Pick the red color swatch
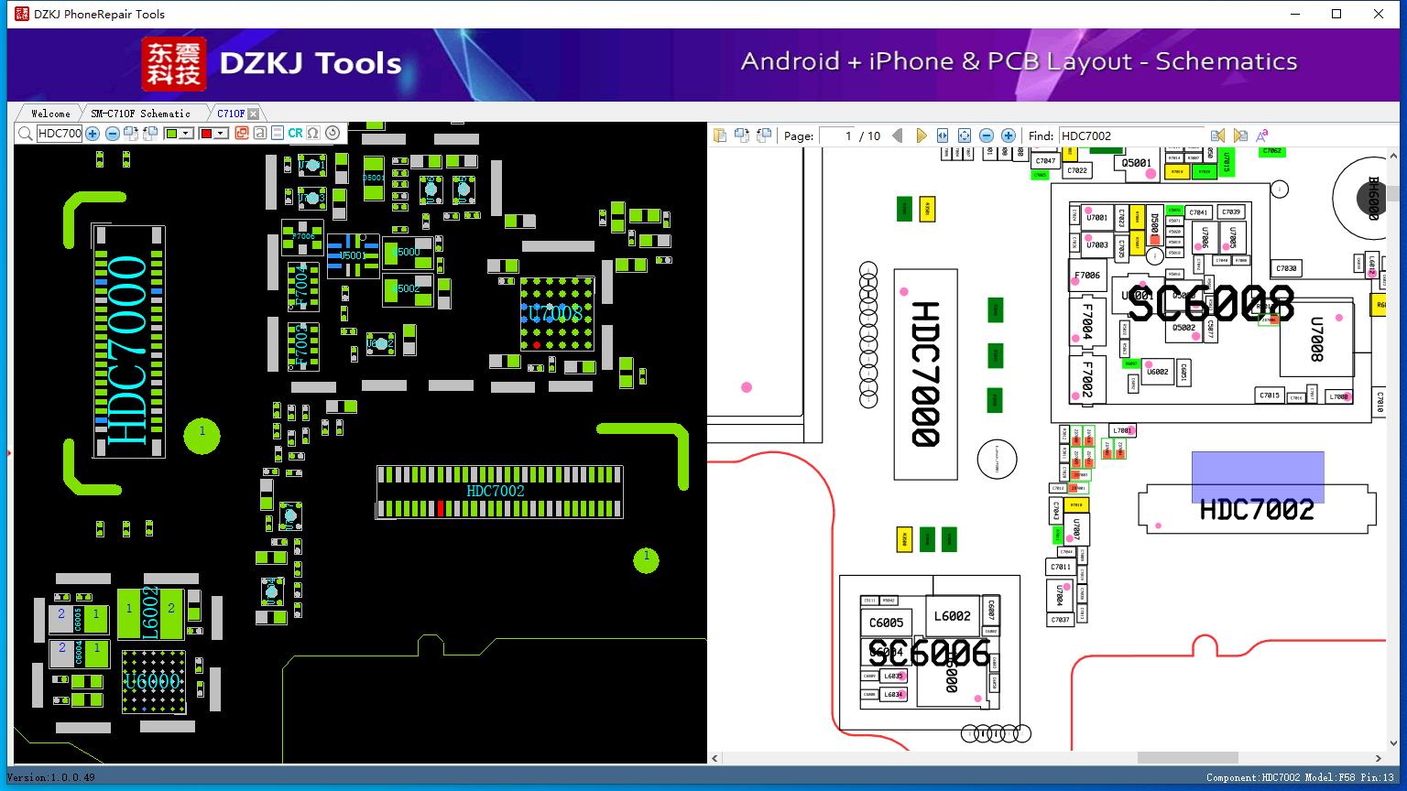The height and width of the screenshot is (791, 1407). pyautogui.click(x=206, y=134)
